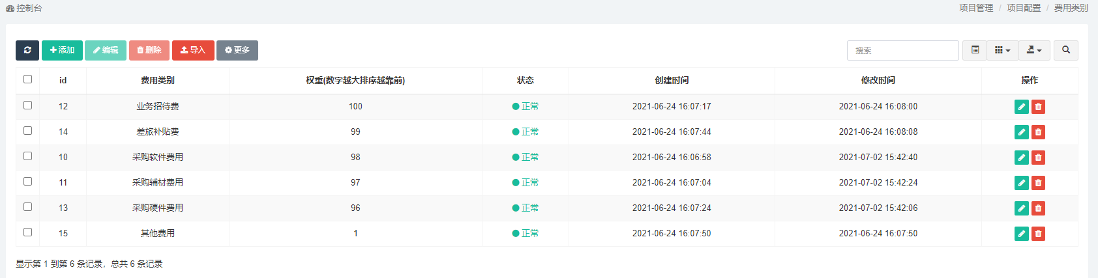Edit row 12 业务招待费 with pencil icon
The height and width of the screenshot is (278, 1098).
(x=1022, y=107)
